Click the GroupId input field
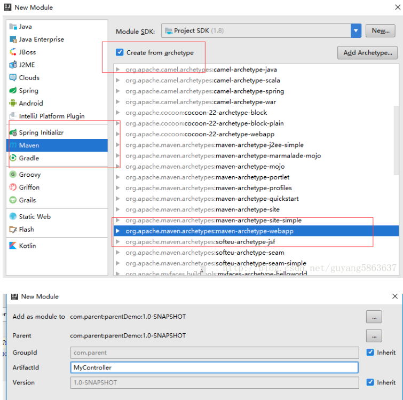The width and height of the screenshot is (403, 400). (x=215, y=352)
